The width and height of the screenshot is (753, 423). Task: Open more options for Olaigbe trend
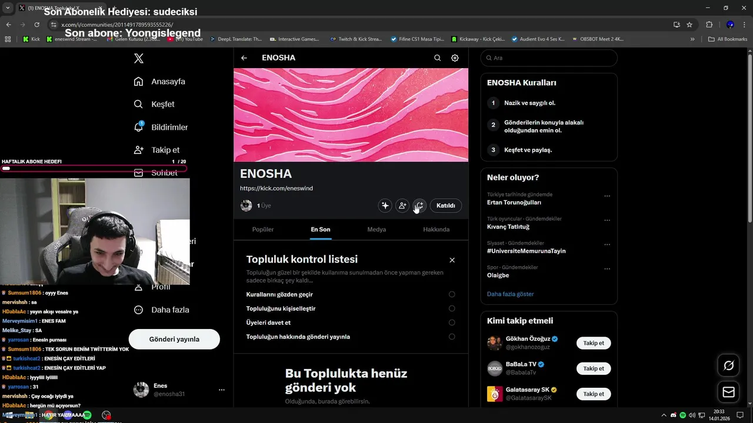[x=607, y=269]
